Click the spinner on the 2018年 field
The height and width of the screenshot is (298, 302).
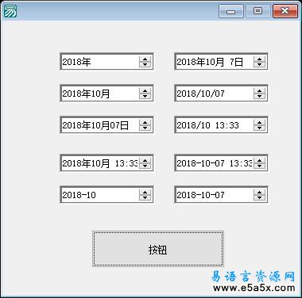[145, 62]
